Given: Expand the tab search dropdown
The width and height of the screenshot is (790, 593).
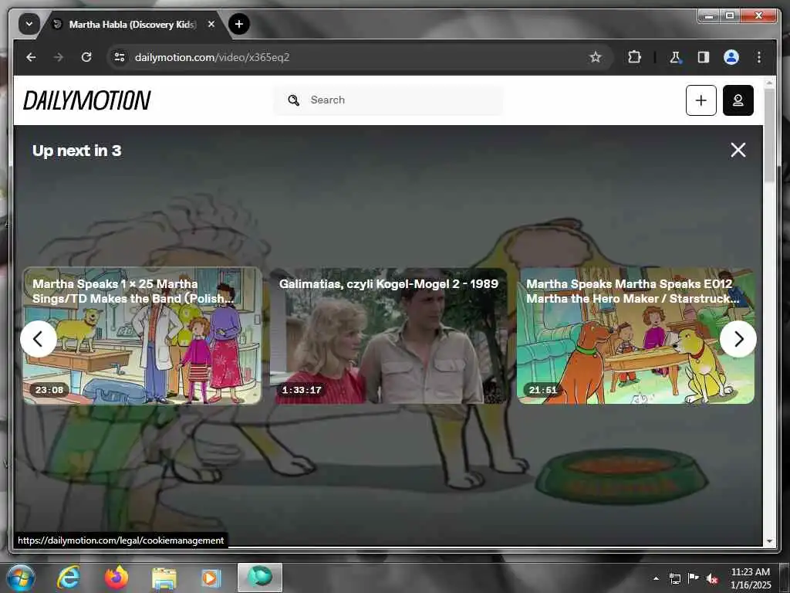Looking at the screenshot, I should (29, 24).
